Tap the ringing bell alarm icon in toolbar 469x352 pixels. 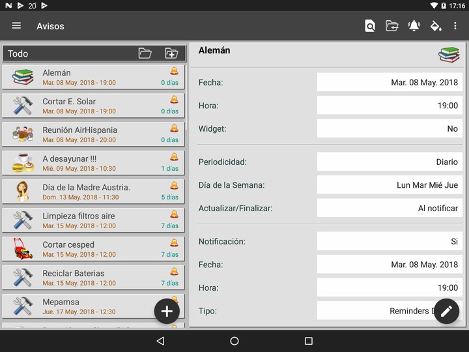(x=414, y=26)
